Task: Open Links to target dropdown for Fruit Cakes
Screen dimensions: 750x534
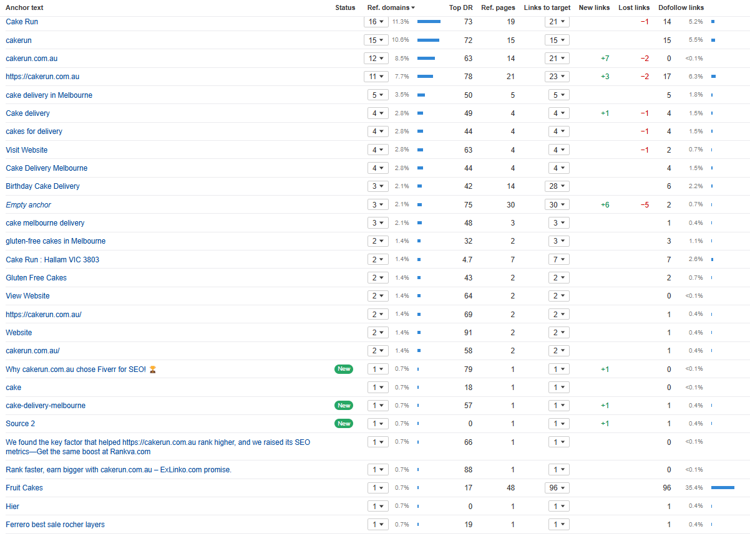Action: 557,488
